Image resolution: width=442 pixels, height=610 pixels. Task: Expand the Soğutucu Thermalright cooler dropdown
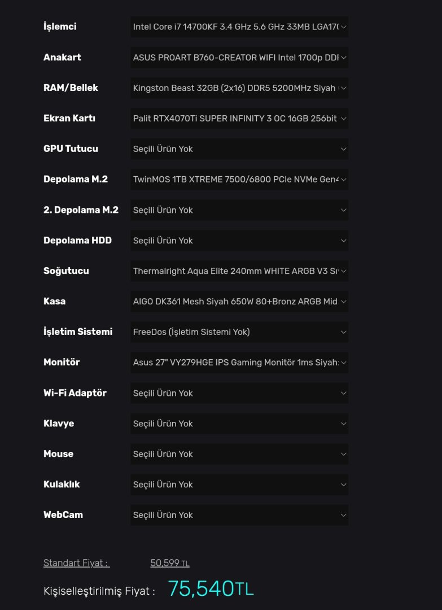[239, 271]
